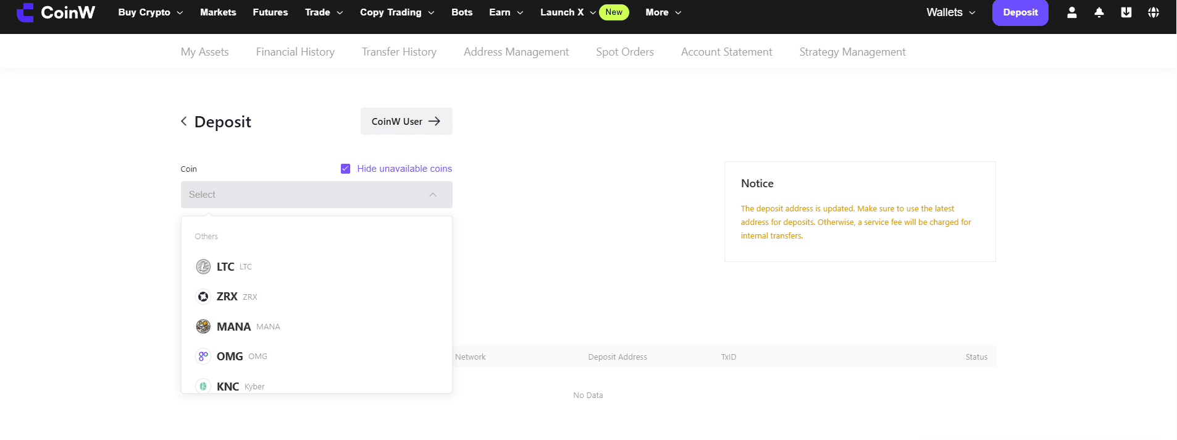This screenshot has width=1177, height=440.
Task: Click the ZRX coin icon
Action: click(203, 297)
